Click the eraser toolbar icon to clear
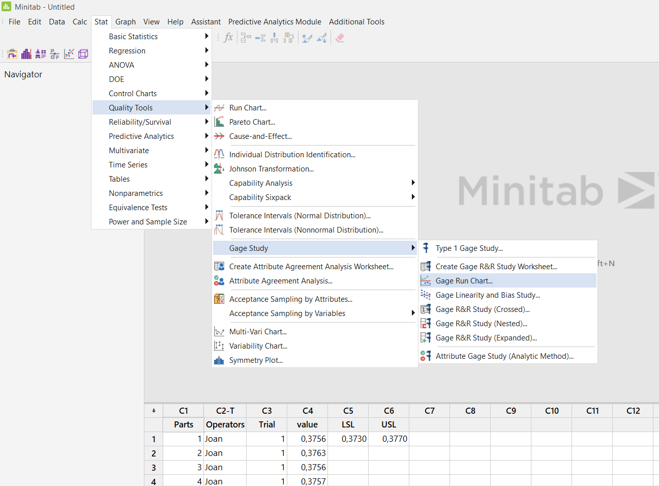This screenshot has height=486, width=659. tap(341, 37)
